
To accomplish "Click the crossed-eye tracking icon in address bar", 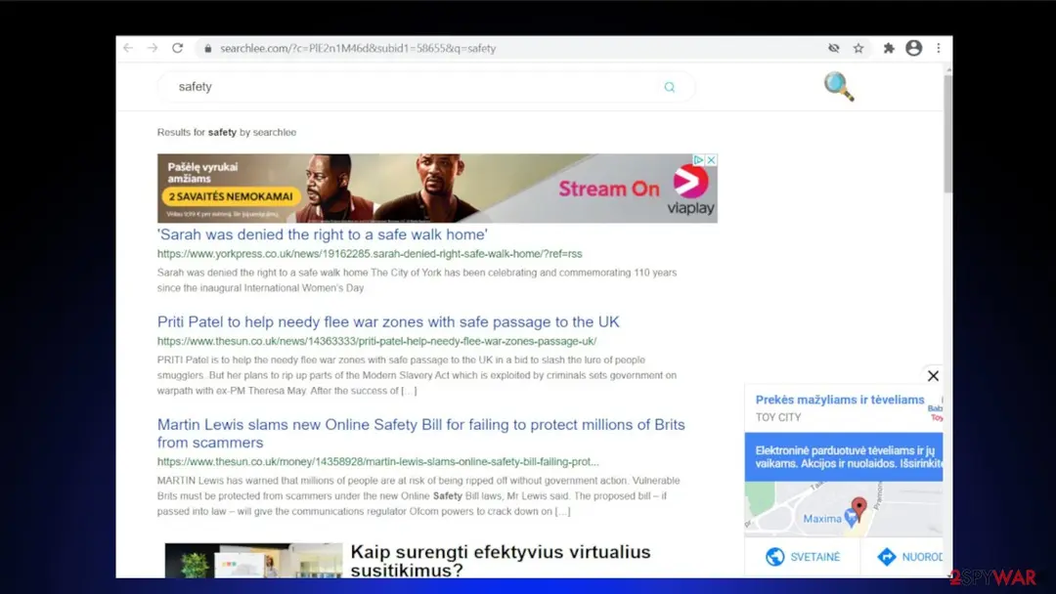I will pos(834,48).
